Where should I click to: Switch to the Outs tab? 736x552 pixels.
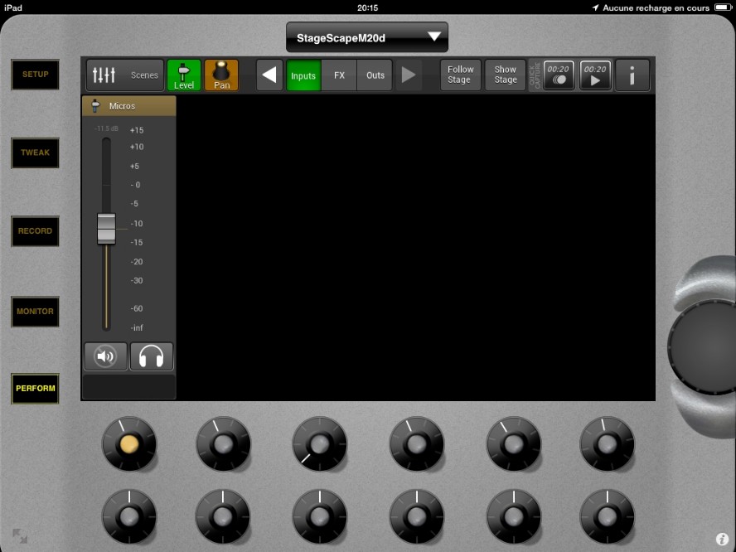pyautogui.click(x=375, y=75)
